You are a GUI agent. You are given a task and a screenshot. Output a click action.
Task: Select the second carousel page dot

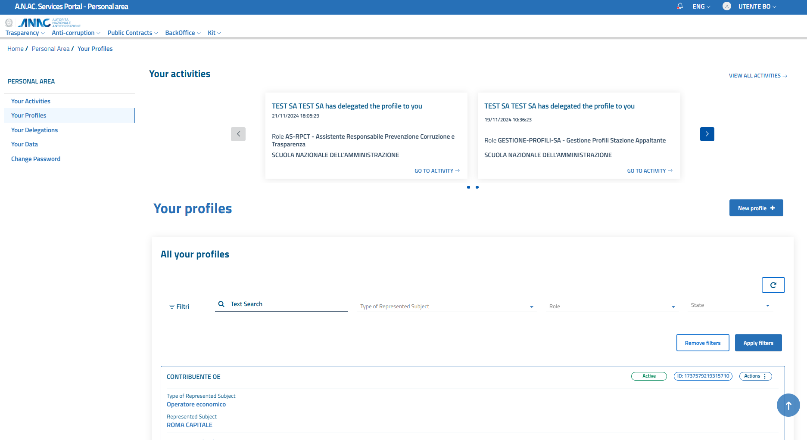coord(477,187)
